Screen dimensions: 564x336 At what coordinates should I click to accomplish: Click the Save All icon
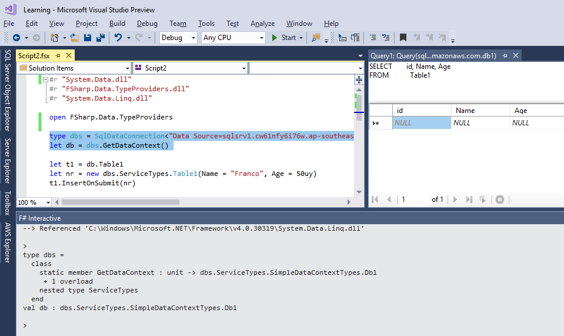[x=101, y=38]
